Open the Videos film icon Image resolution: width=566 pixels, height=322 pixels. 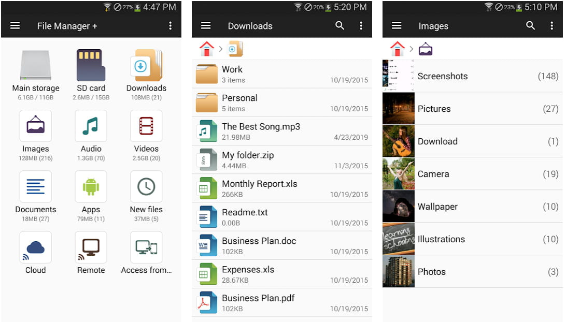[x=146, y=126]
